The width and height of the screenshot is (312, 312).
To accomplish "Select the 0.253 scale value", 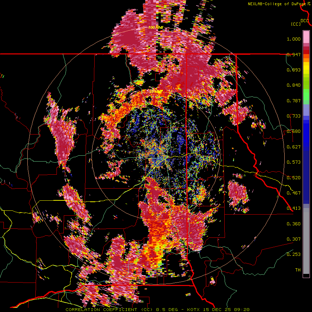I will [294, 254].
